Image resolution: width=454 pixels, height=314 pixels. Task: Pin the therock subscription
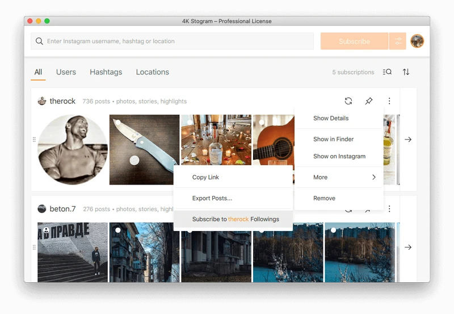coord(368,101)
